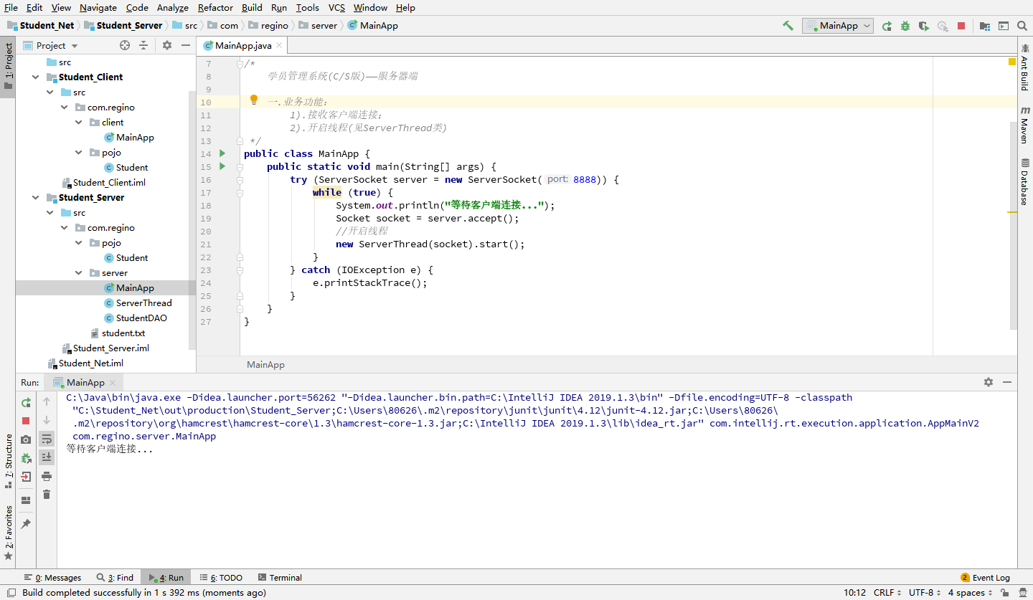This screenshot has width=1033, height=600.
Task: Toggle scroll to end of console
Action: click(x=47, y=457)
